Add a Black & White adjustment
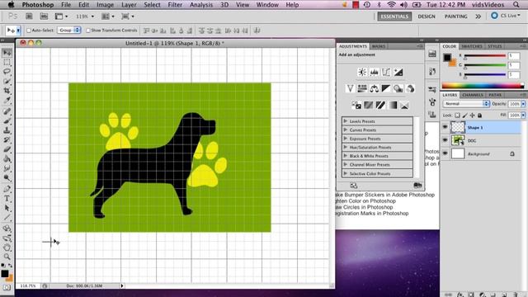 pyautogui.click(x=386, y=88)
